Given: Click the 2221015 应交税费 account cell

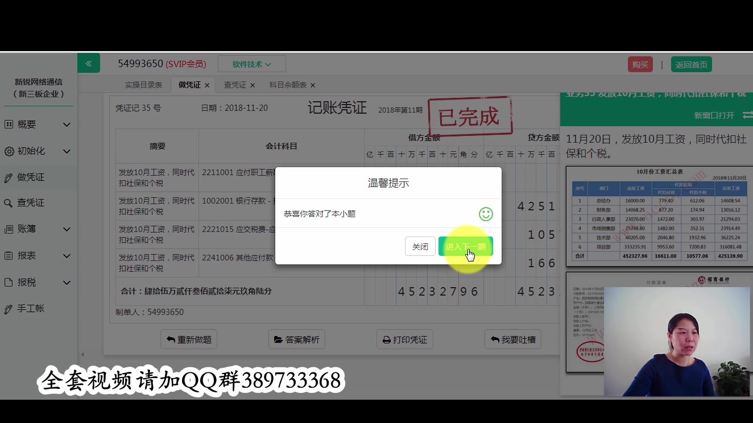Looking at the screenshot, I should tap(281, 234).
